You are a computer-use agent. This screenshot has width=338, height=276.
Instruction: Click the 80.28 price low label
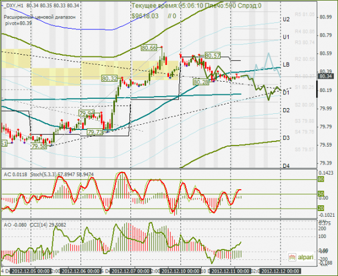pyautogui.click(x=201, y=82)
